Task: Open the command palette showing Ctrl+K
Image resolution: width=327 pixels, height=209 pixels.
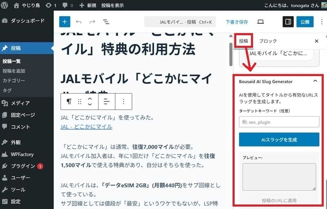Action: [x=180, y=22]
